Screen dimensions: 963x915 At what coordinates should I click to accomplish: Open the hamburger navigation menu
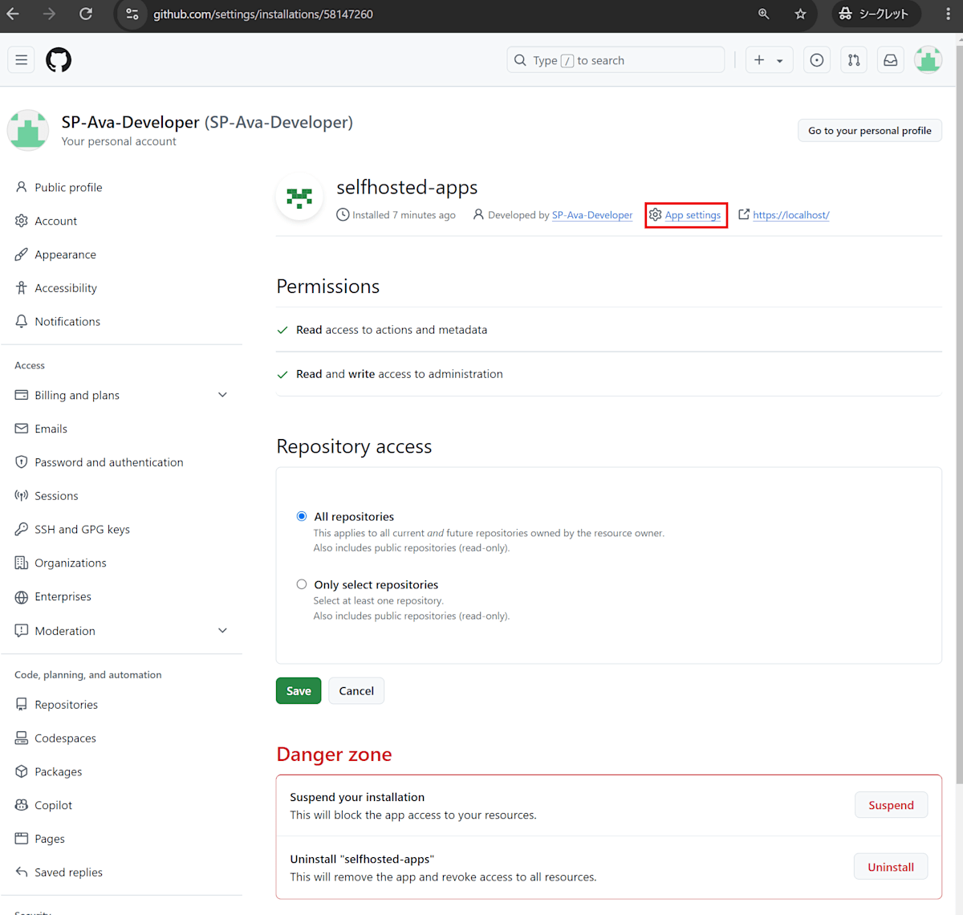22,60
